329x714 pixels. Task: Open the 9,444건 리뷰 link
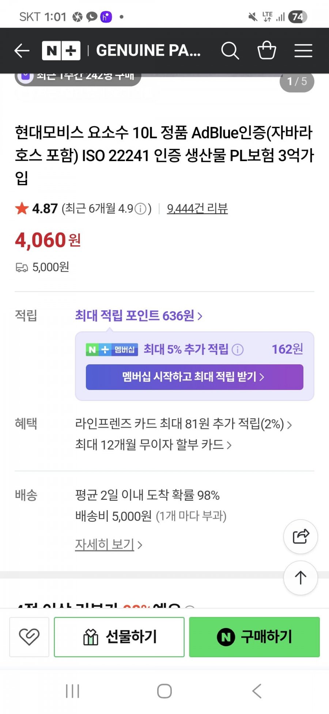197,209
